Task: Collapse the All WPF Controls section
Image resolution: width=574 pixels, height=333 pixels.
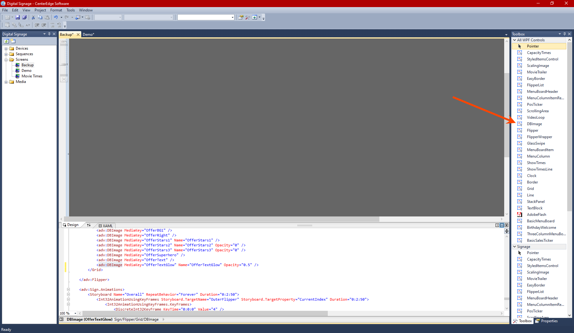Action: coord(514,40)
